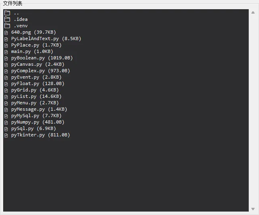Image resolution: width=259 pixels, height=215 pixels.
Task: Click the parent directory folder icon
Action: coord(7,13)
